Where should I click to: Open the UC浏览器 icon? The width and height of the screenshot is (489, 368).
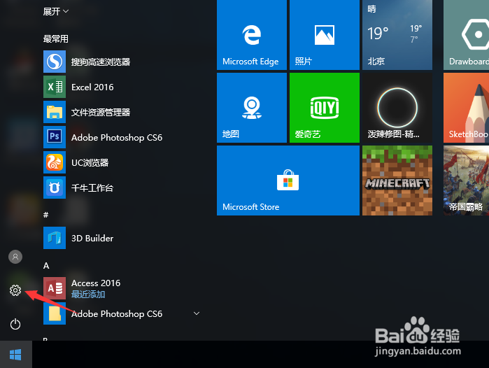point(55,162)
